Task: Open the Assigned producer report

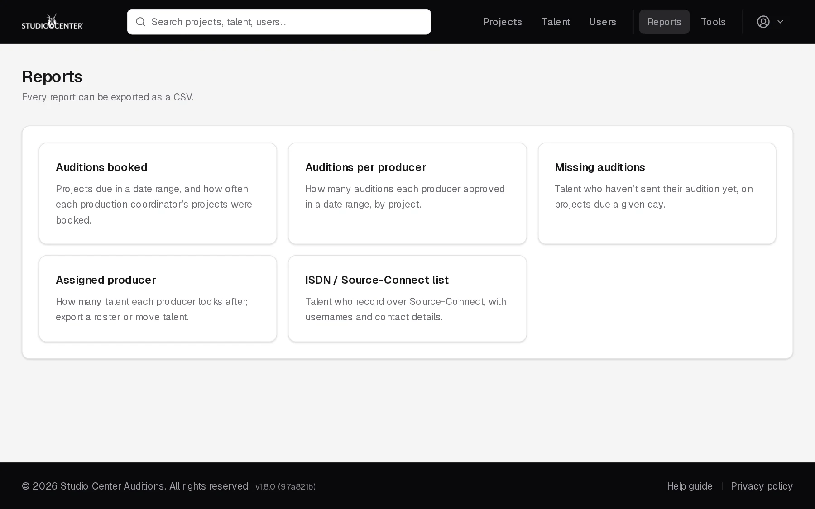Action: tap(158, 299)
